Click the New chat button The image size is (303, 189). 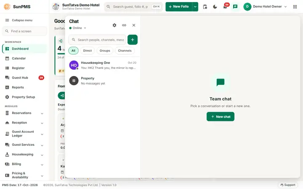click(x=220, y=117)
